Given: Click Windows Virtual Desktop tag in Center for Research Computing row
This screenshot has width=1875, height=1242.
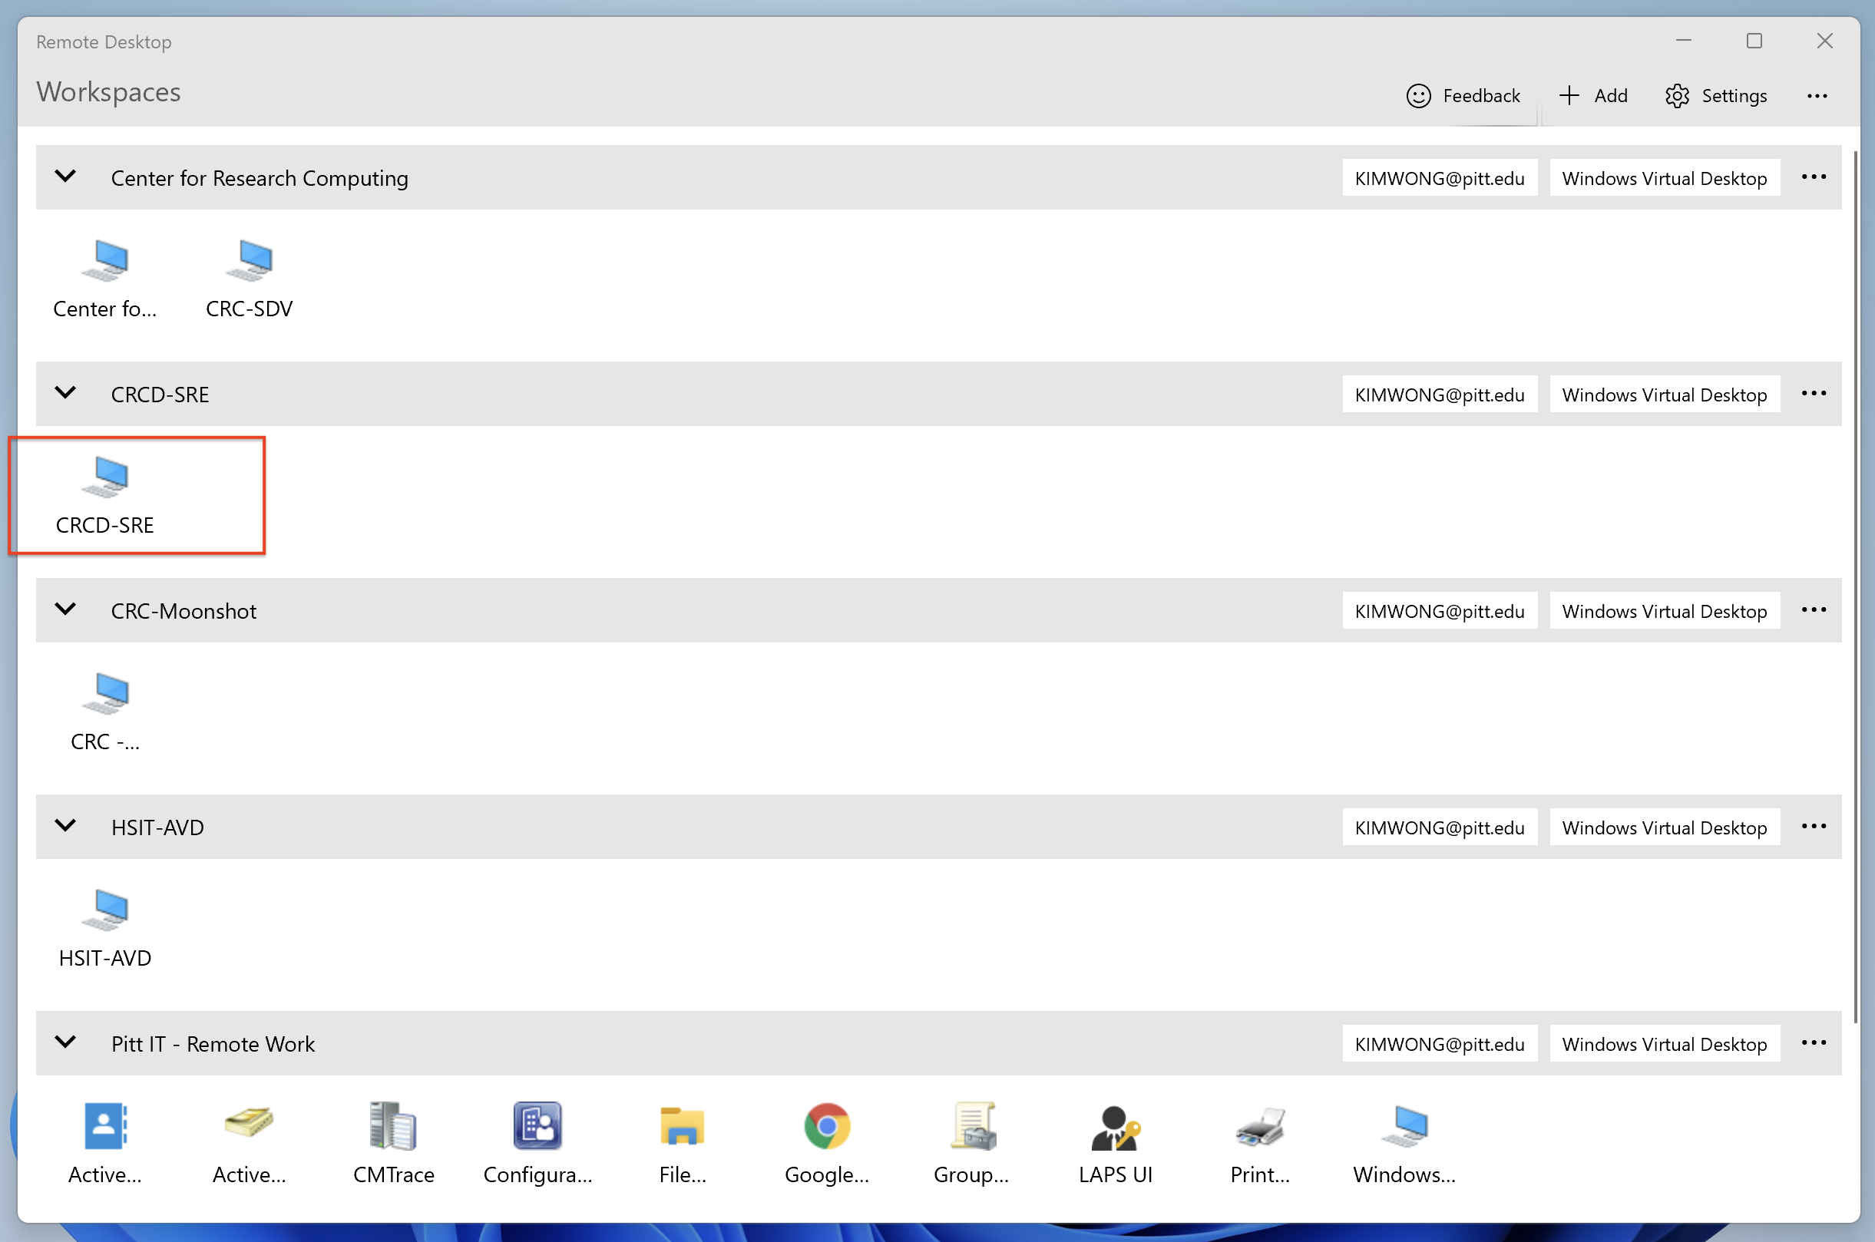Looking at the screenshot, I should 1665,178.
